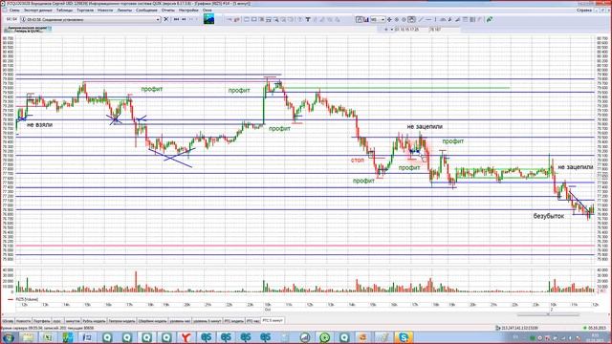Open the Таблицы menu
Image resolution: width=612 pixels, height=344 pixels.
[x=64, y=11]
